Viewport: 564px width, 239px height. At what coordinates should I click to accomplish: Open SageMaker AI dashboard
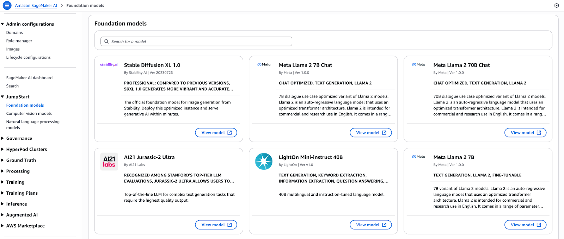tap(29, 78)
